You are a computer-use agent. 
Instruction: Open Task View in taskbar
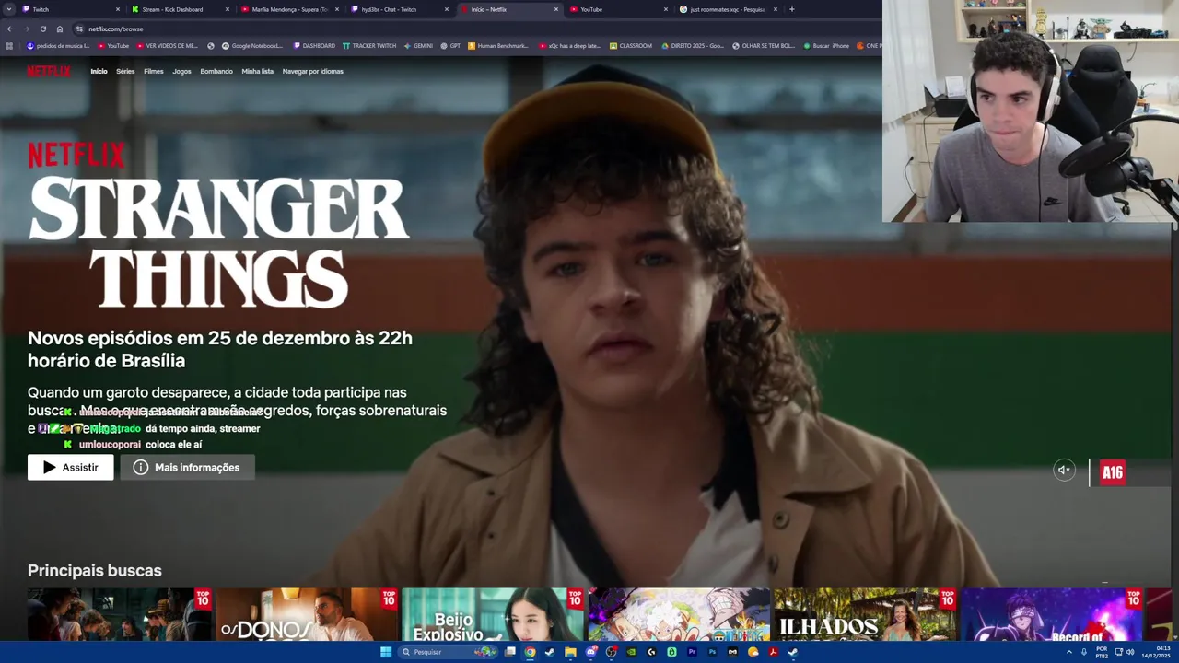point(509,652)
